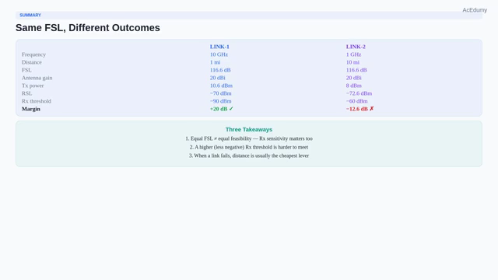Click the FSL row label

26,70
